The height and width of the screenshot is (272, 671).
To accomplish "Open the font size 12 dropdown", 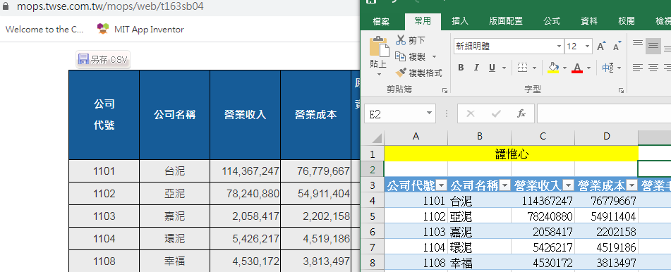I will click(x=588, y=47).
